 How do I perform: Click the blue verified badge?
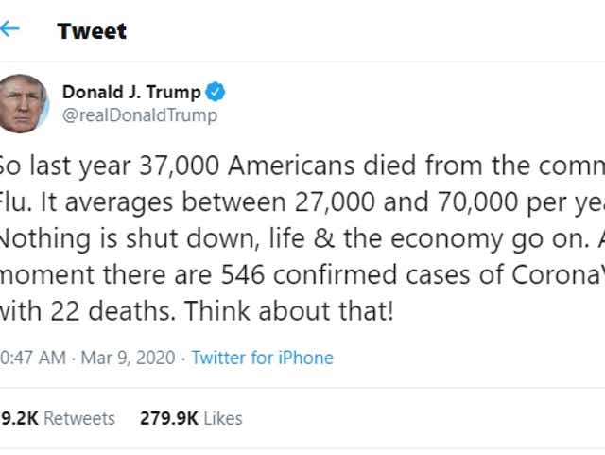(x=216, y=92)
